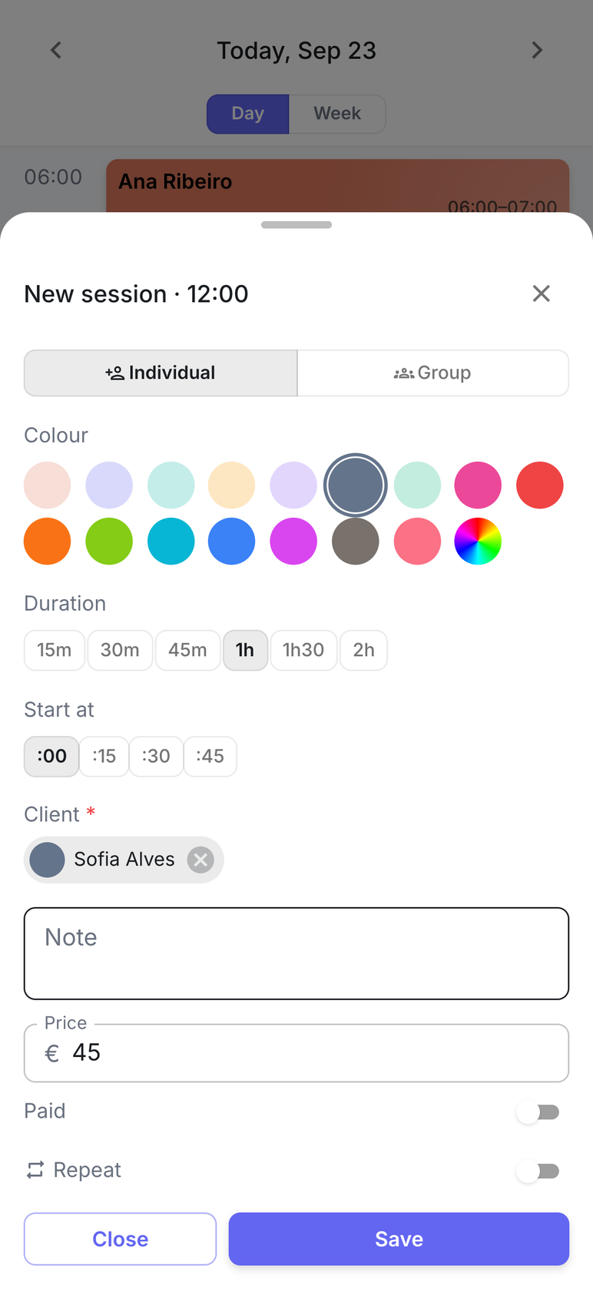Switch calendar to Week view
The height and width of the screenshot is (1289, 593).
337,114
